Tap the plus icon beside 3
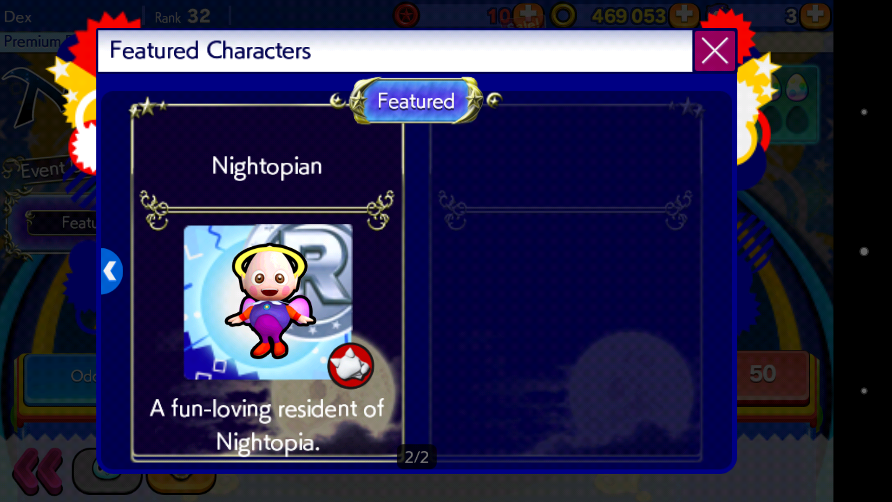This screenshot has width=892, height=502. pos(815,16)
